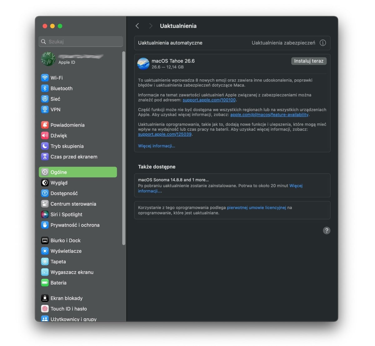Click the 26.6 — 12,14 GB size text

[x=167, y=67]
